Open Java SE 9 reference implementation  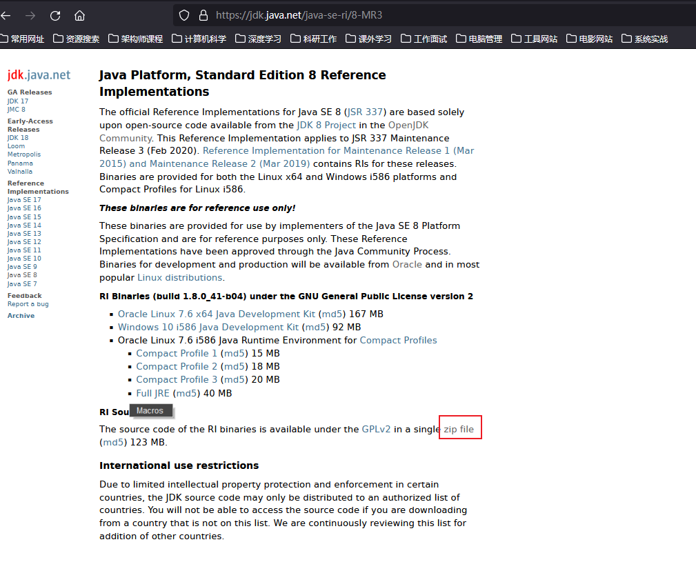[22, 267]
